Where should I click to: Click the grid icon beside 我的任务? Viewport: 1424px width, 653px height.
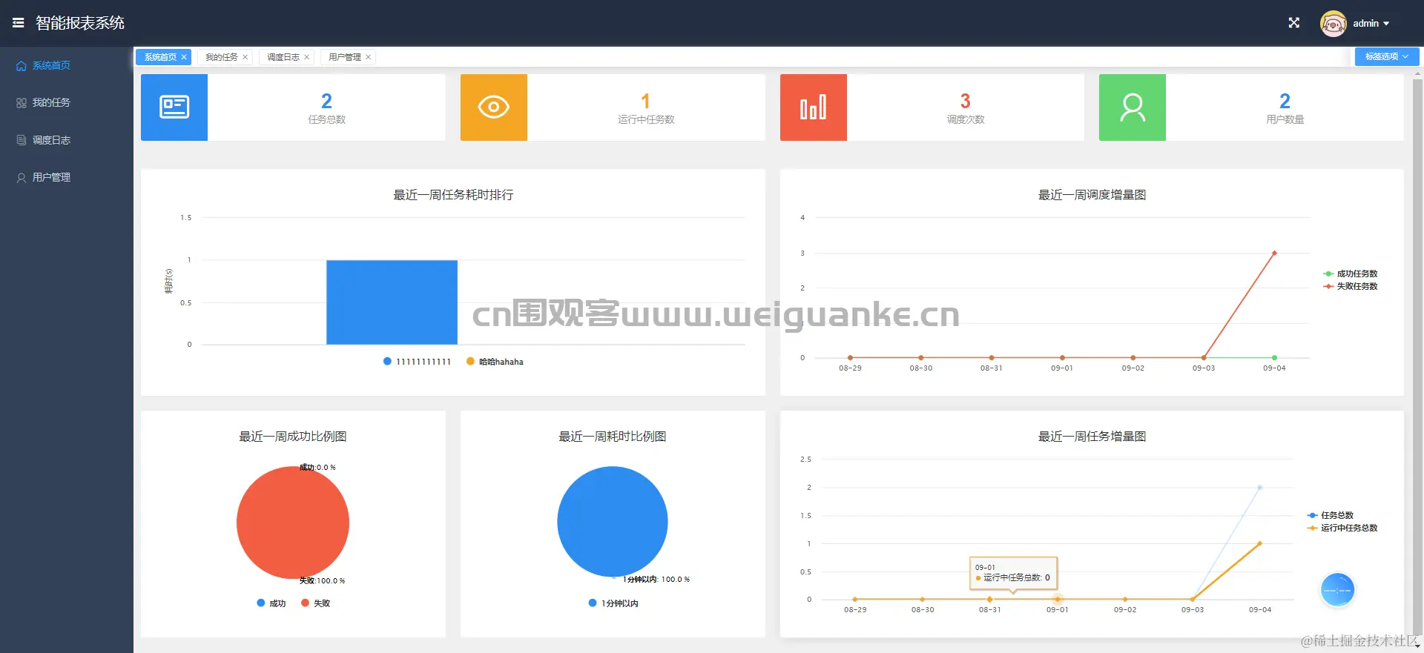22,103
